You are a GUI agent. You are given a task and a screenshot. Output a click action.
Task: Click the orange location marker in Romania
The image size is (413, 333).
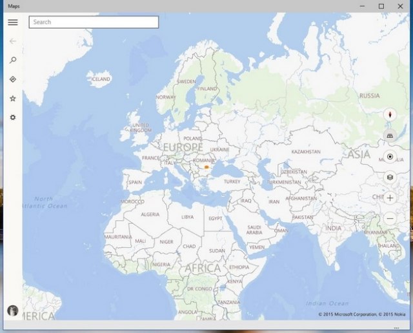tap(206, 167)
